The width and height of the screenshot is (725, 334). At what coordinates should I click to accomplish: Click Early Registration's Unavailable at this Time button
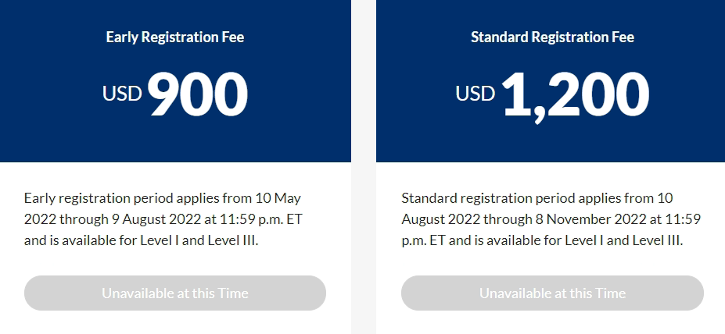174,293
